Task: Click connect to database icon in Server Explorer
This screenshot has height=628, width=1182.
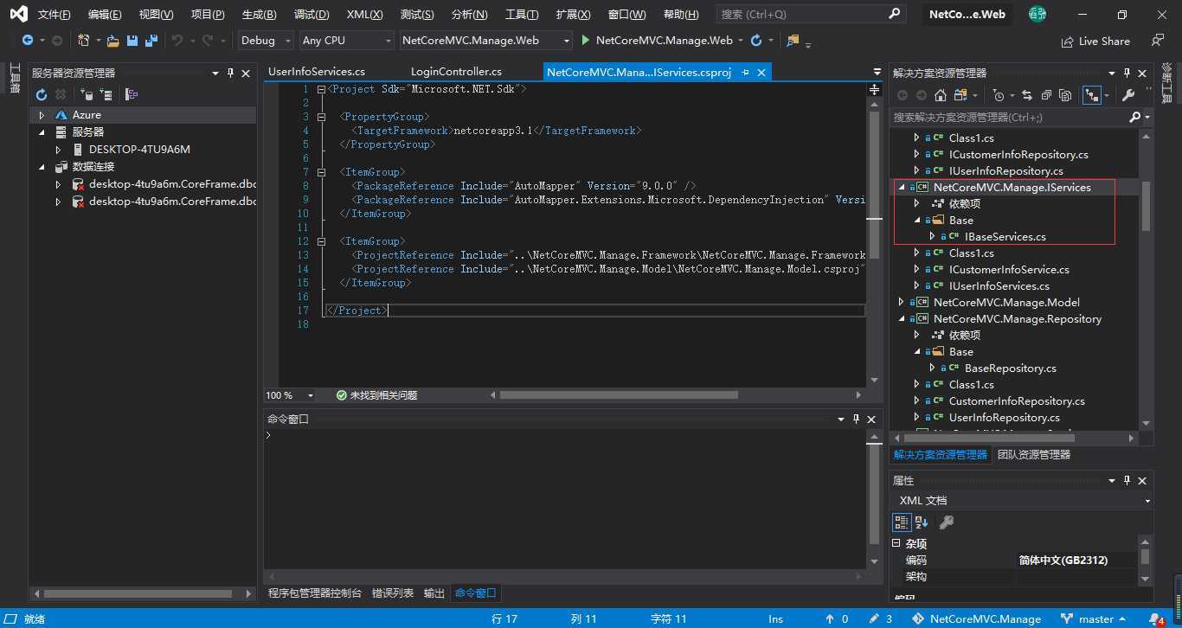Action: pyautogui.click(x=87, y=94)
